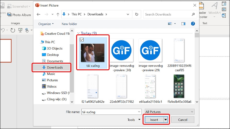This screenshot has width=230, height=129.
Task: Click the Forward navigation arrow
Action: point(46,14)
